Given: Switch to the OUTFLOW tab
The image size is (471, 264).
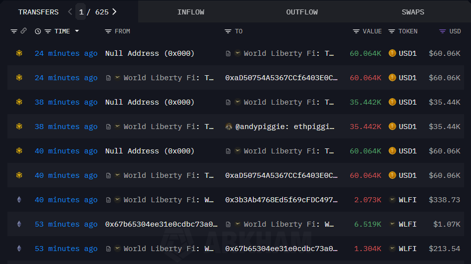Looking at the screenshot, I should 302,12.
